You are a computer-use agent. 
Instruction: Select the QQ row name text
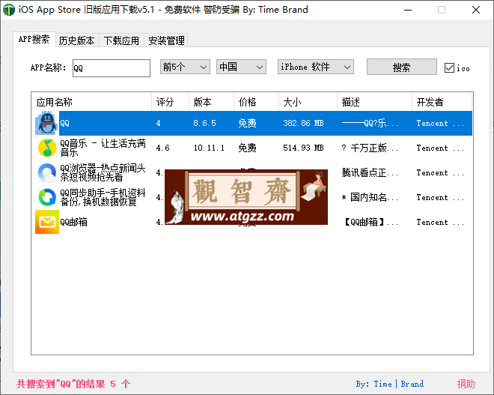coord(64,123)
